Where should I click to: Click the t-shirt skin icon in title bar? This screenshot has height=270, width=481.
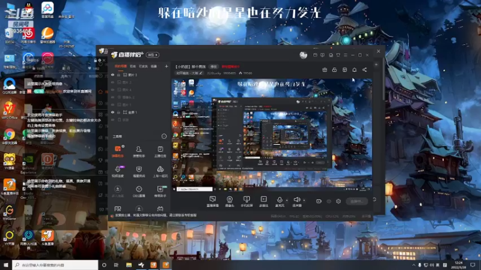tap(338, 55)
